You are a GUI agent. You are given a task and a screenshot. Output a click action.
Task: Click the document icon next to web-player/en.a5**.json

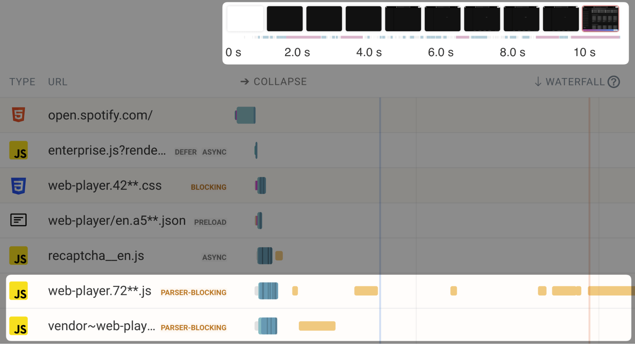(18, 220)
